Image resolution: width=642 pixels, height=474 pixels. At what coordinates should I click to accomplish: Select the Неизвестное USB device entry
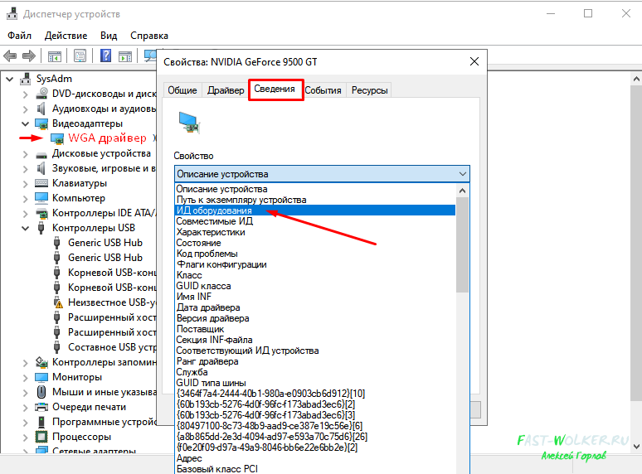112,302
